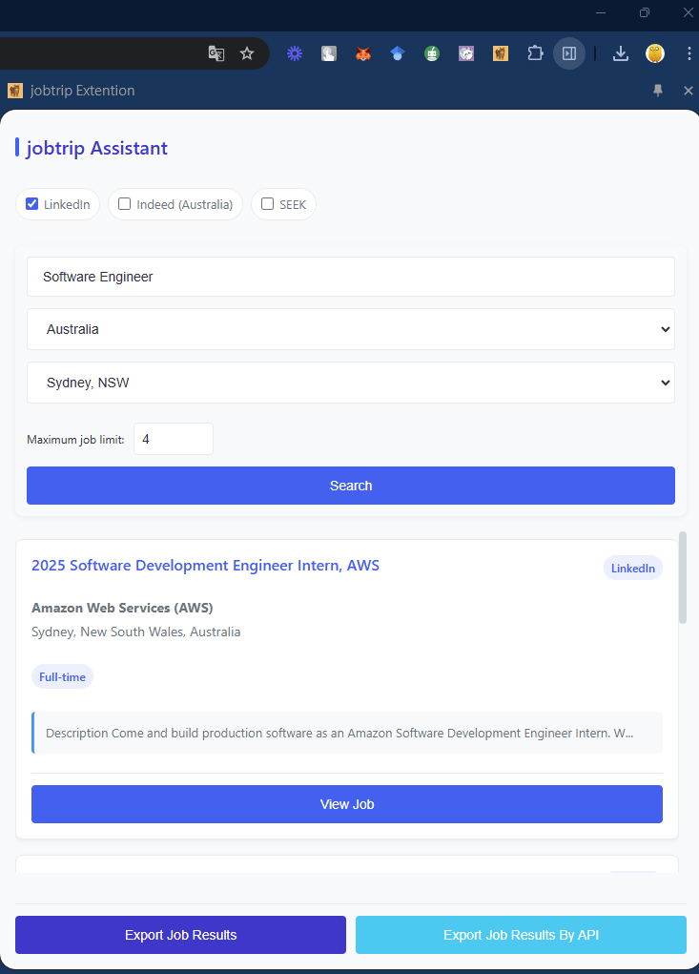The width and height of the screenshot is (699, 974).
Task: Uncheck the LinkedIn checkbox
Action: coord(32,204)
